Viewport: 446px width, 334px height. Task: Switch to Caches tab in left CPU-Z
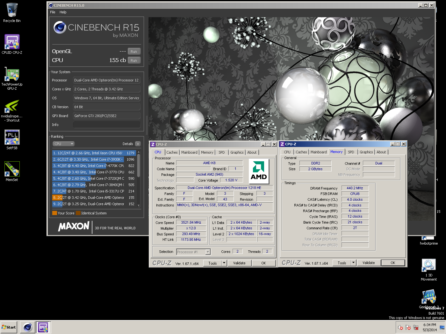[172, 152]
